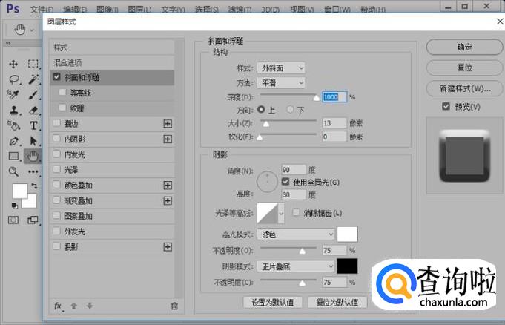505x325 pixels.
Task: Choose the Zoom tool
Action: pyautogui.click(x=14, y=171)
